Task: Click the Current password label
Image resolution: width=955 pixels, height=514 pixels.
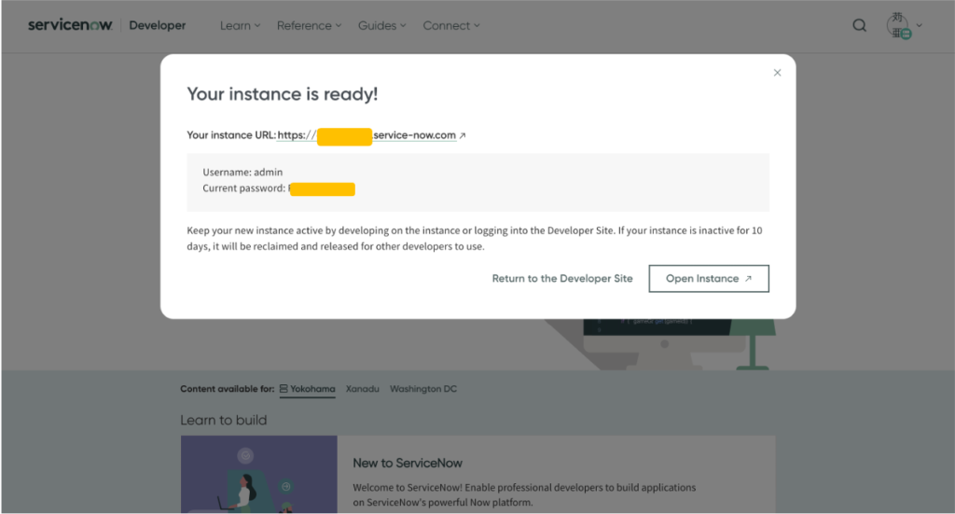Action: [x=243, y=188]
